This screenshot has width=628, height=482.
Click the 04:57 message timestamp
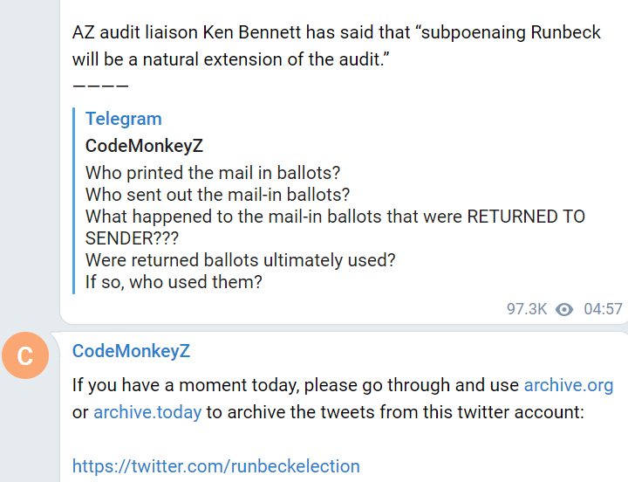click(x=603, y=309)
